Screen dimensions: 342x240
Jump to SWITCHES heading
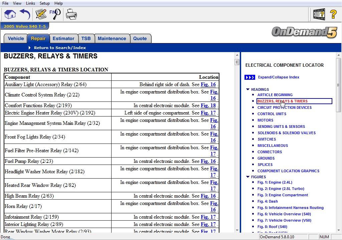267,139
